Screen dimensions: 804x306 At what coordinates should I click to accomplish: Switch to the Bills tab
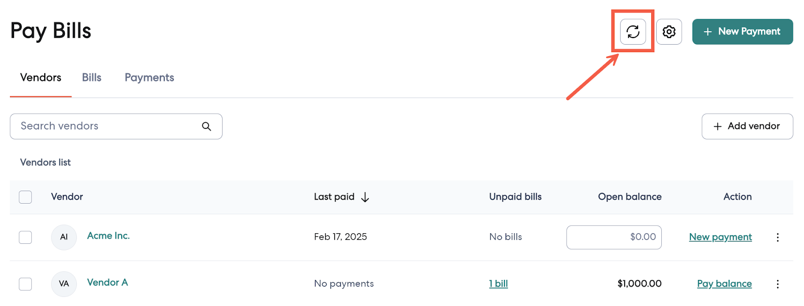[91, 78]
